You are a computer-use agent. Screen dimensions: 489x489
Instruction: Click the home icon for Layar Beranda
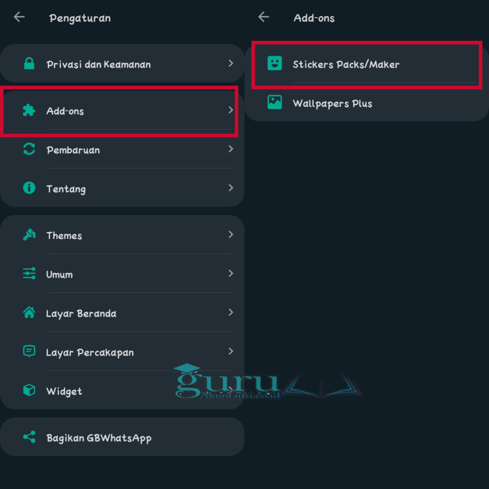click(29, 312)
